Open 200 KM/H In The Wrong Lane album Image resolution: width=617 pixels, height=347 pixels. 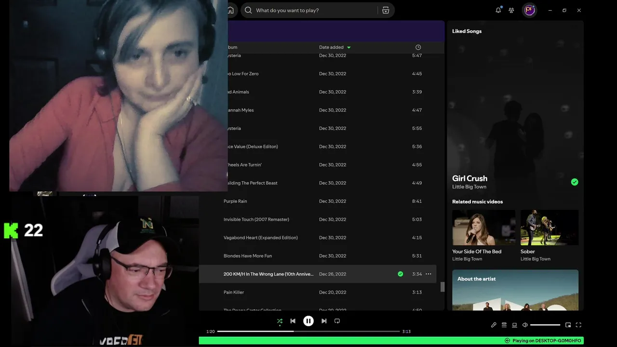click(268, 274)
